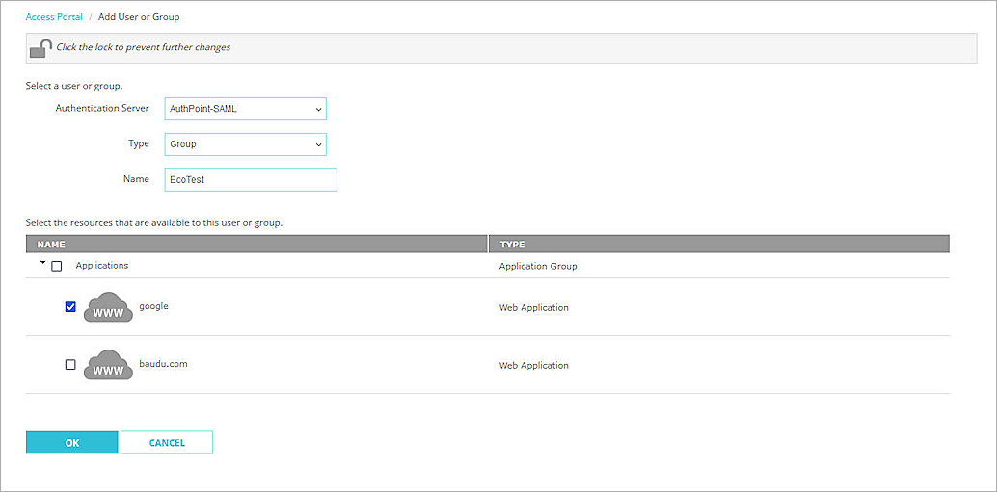Image resolution: width=997 pixels, height=492 pixels.
Task: Click 'Click the lock to prevent further changes'
Action: click(x=143, y=47)
